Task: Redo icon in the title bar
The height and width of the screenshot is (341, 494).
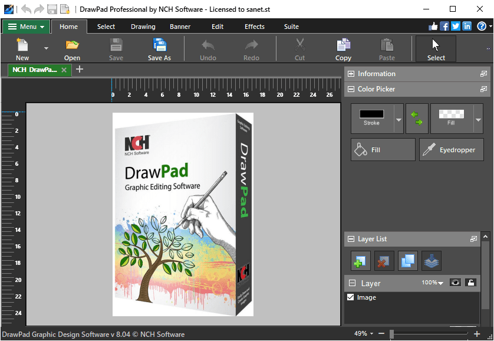Action: point(39,9)
